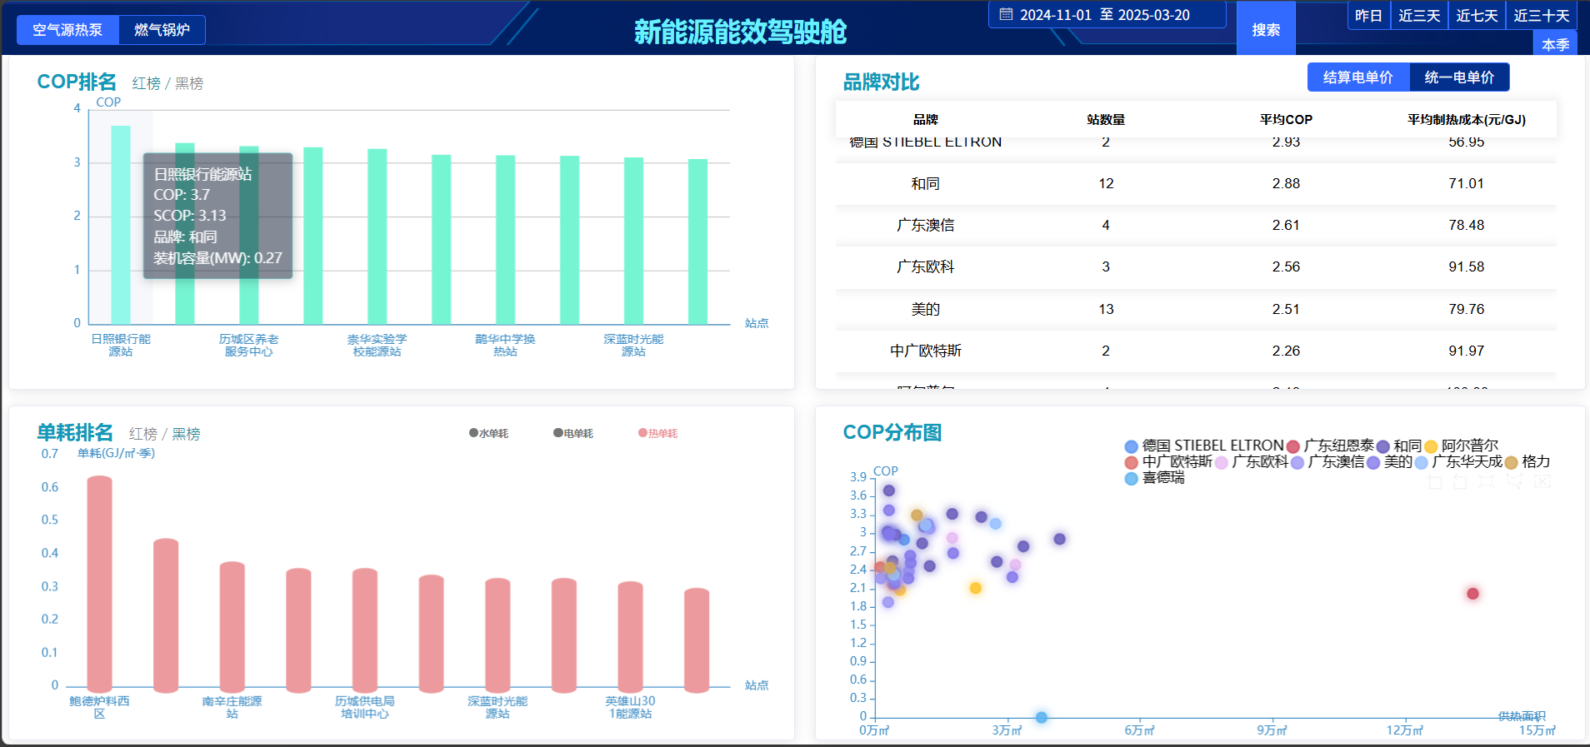Image resolution: width=1590 pixels, height=747 pixels.
Task: Click the 2.61 average COP value
Action: coord(1286,225)
